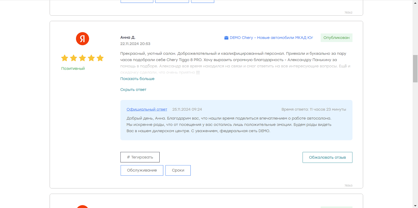Viewport: 418px width, 208px height.
Task: Click the review ID 78363
Action: [348, 186]
